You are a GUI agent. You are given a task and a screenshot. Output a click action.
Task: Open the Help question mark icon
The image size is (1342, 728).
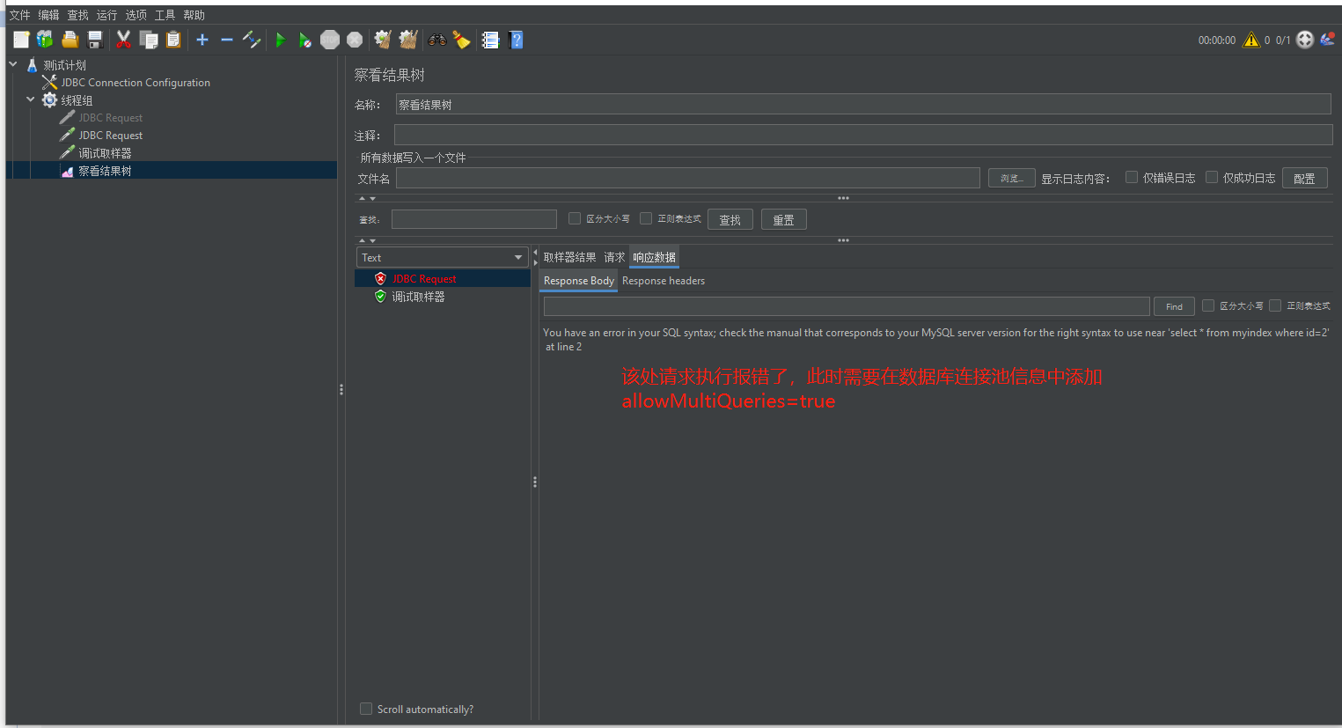(x=516, y=40)
